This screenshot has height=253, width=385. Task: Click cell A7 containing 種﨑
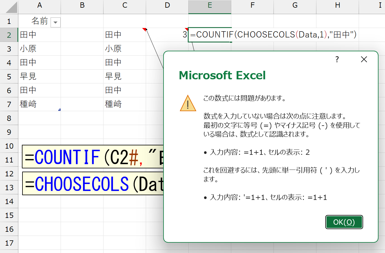tap(39, 104)
